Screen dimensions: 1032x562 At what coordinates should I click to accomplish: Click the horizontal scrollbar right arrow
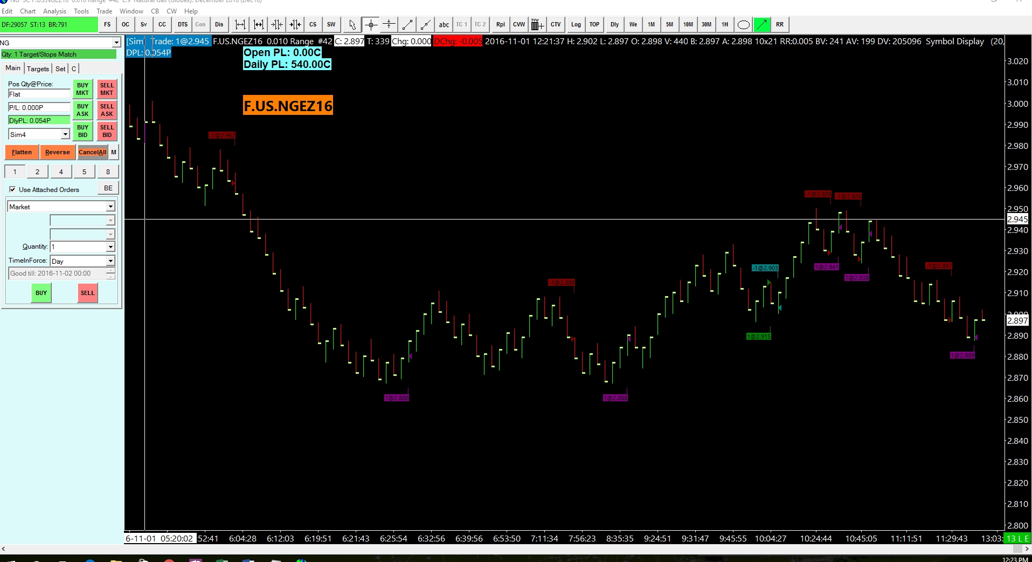1027,549
